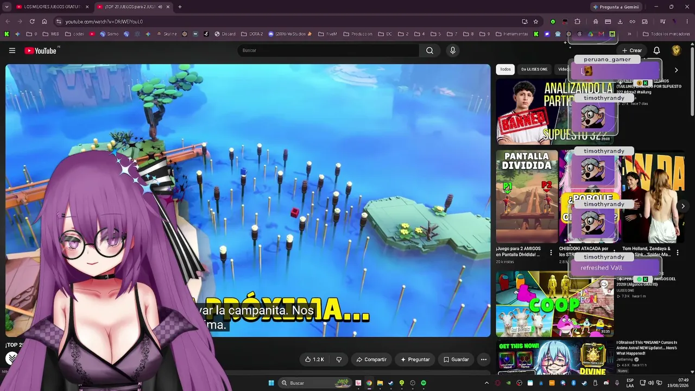The image size is (695, 391).
Task: Click the Windows taskbar search box
Action: 315,383
